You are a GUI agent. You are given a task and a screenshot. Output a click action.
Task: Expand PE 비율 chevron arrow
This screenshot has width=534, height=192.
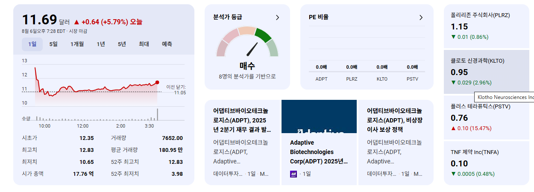pyautogui.click(x=421, y=17)
